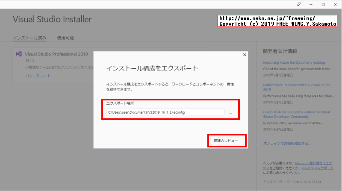Select the インストール構成をエクスポート dialog title
The height and width of the screenshot is (191, 342).
pos(152,68)
